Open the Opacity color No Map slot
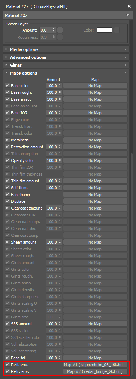Image resolution: width=136 pixels, height=379 pixels. point(95,160)
